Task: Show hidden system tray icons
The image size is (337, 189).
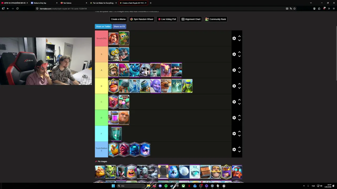Action: (304, 186)
